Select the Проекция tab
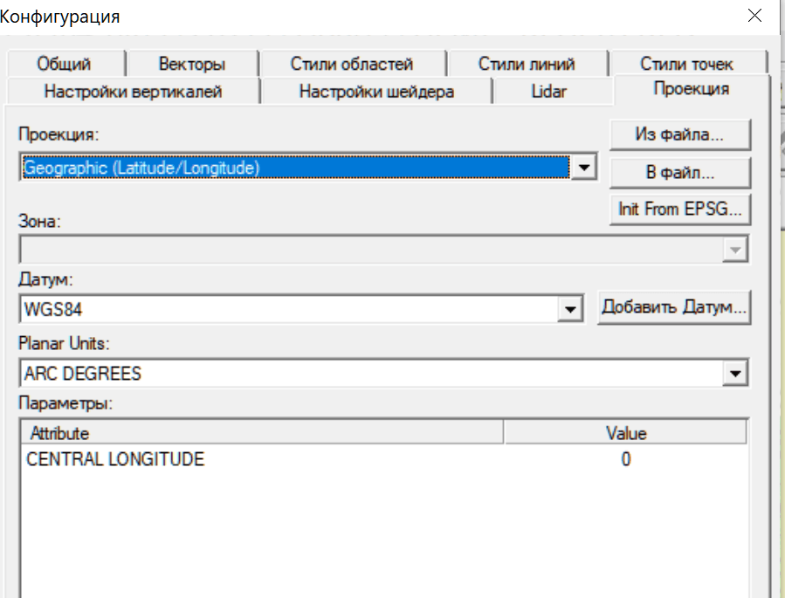This screenshot has width=785, height=598. coord(691,89)
